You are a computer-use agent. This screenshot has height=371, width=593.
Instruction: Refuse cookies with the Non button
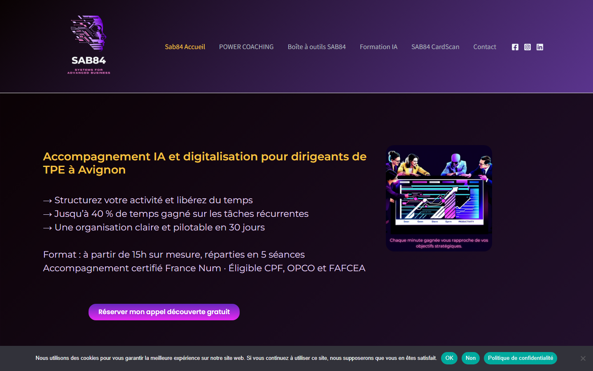coord(471,358)
